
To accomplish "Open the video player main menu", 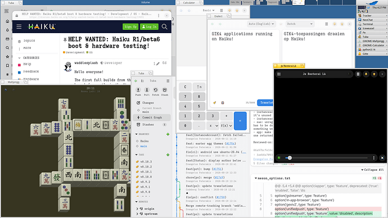I will 358,74.
